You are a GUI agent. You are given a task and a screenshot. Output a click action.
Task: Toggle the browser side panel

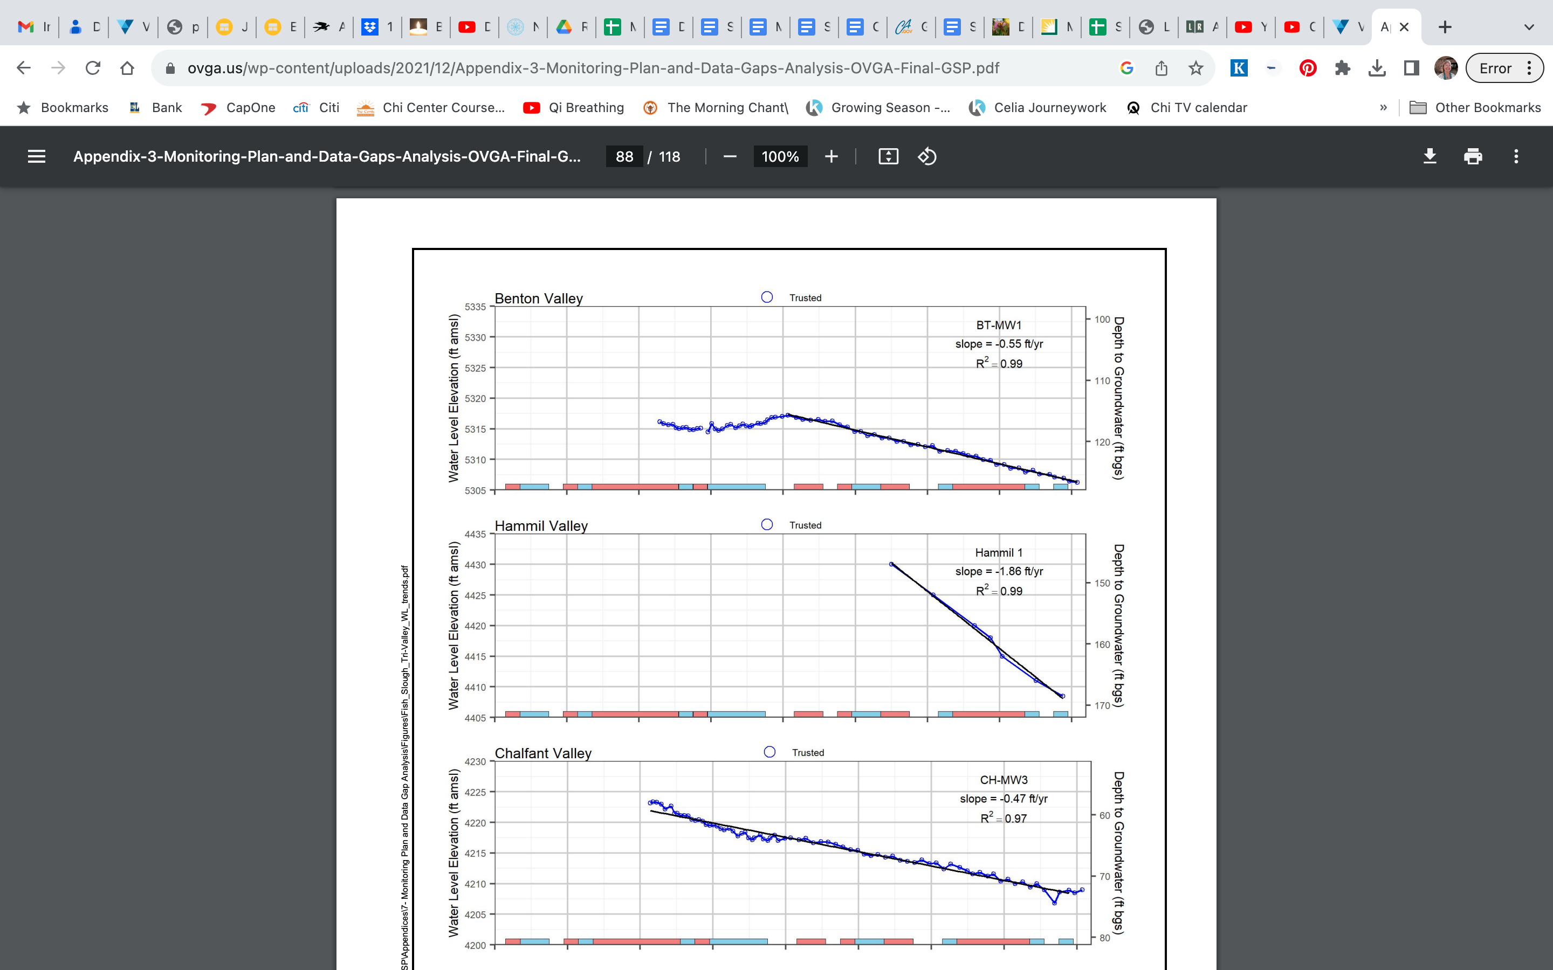1411,68
